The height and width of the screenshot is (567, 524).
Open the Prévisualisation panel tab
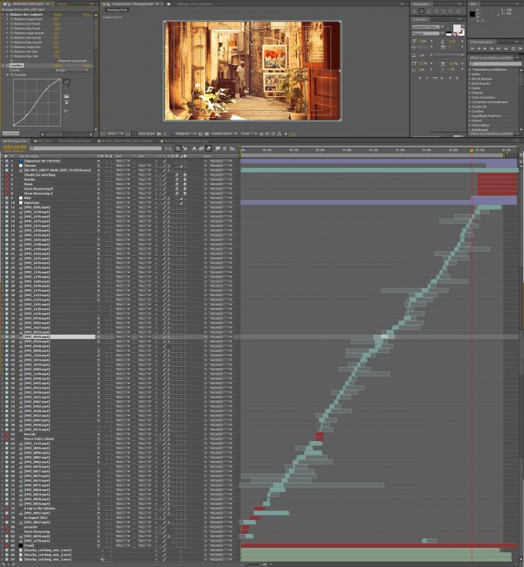[482, 42]
